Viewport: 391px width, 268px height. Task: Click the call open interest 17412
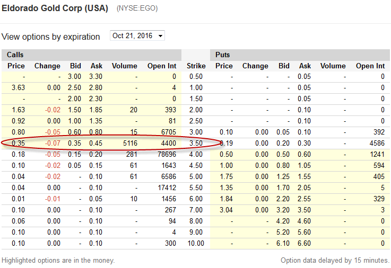tap(167, 188)
